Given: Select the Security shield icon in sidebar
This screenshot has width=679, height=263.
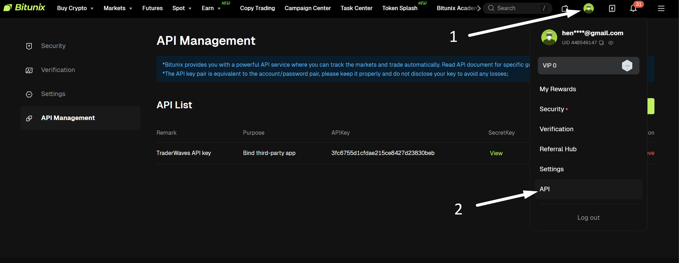Looking at the screenshot, I should (x=29, y=46).
